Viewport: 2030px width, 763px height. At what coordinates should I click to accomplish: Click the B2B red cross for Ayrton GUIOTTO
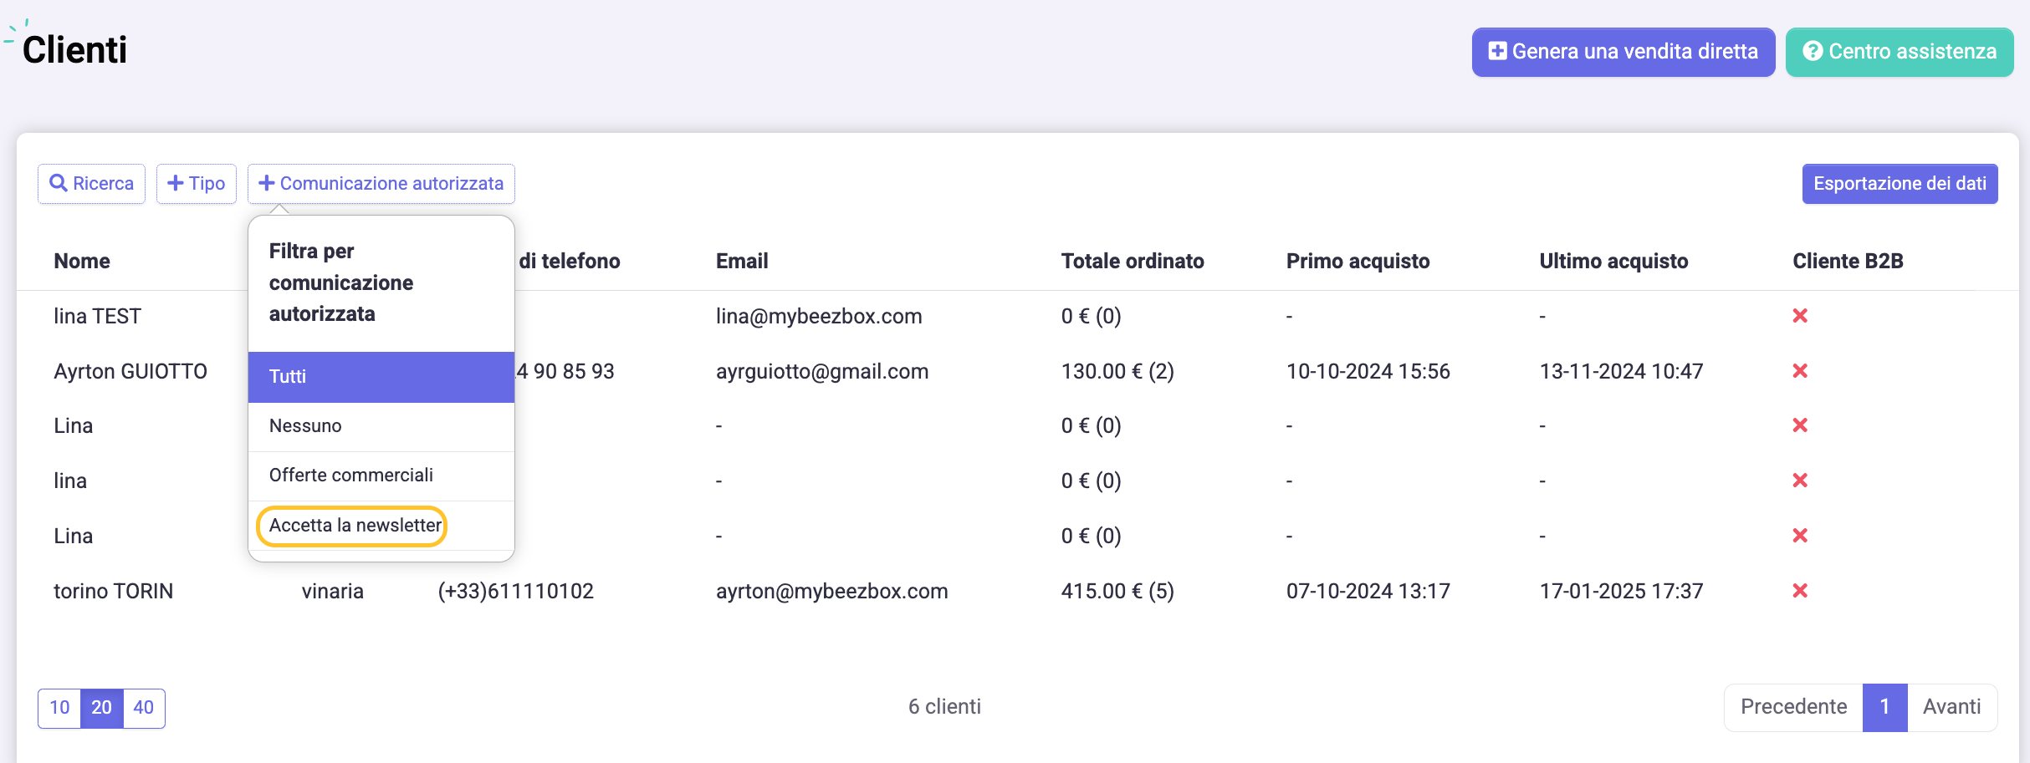pyautogui.click(x=1800, y=371)
